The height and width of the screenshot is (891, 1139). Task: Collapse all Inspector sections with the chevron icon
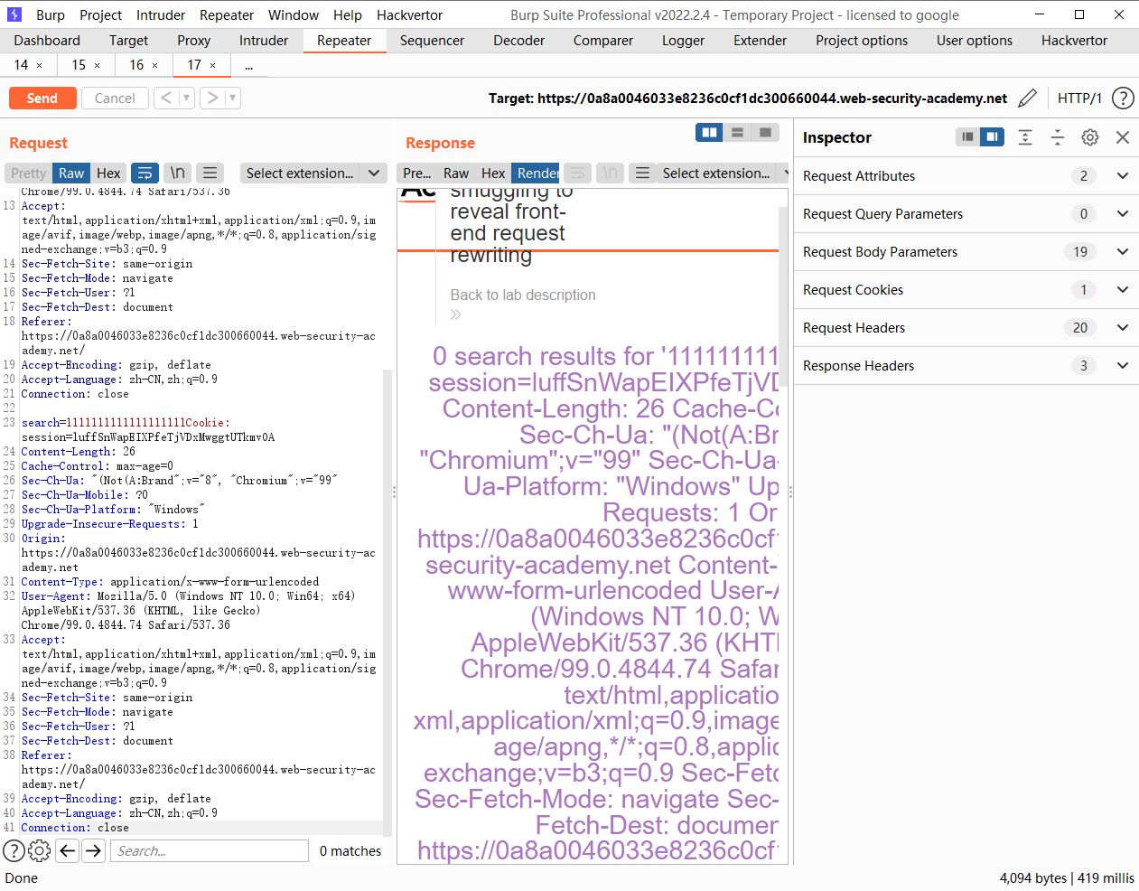click(x=1058, y=136)
